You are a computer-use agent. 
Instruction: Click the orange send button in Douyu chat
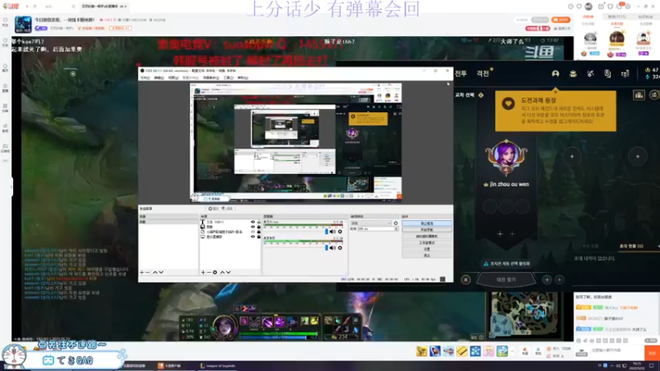(652, 353)
